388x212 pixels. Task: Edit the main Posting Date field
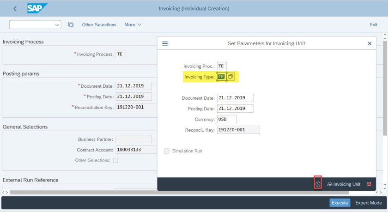[133, 97]
